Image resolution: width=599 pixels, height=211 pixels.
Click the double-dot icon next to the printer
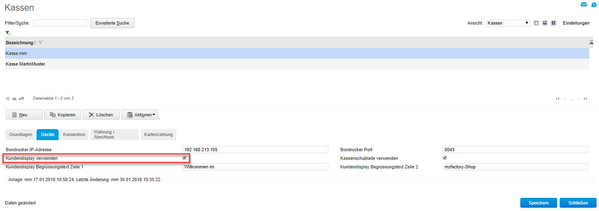click(x=21, y=98)
